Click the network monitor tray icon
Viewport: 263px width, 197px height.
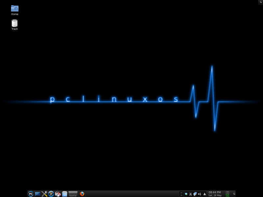(195, 194)
